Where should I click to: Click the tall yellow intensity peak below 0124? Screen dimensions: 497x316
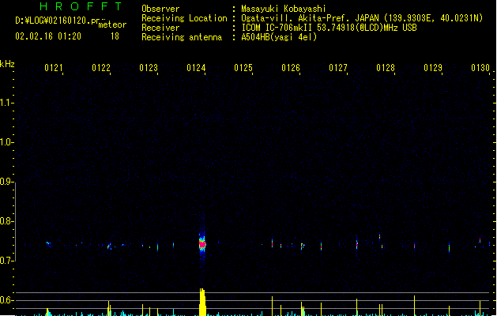tap(202, 302)
